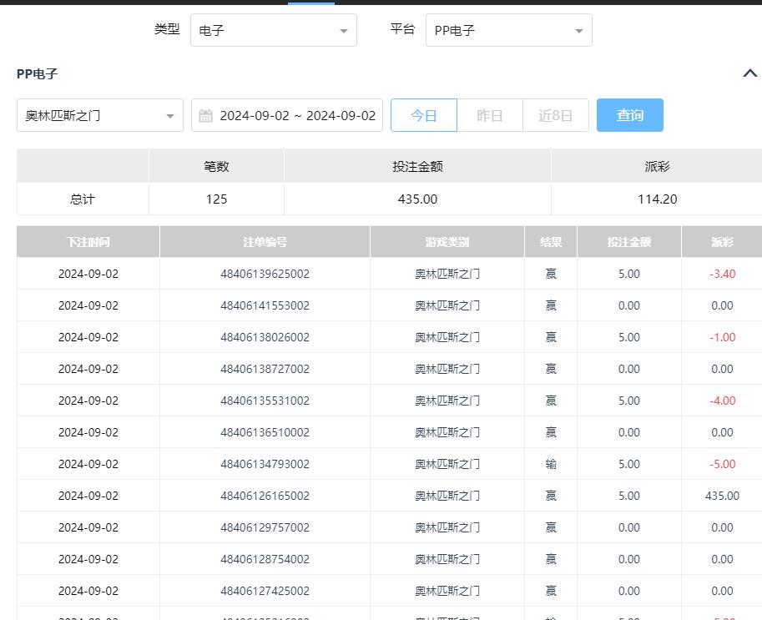Viewport: 762px width, 620px height.
Task: Select the 今日 date filter
Action: tap(424, 115)
